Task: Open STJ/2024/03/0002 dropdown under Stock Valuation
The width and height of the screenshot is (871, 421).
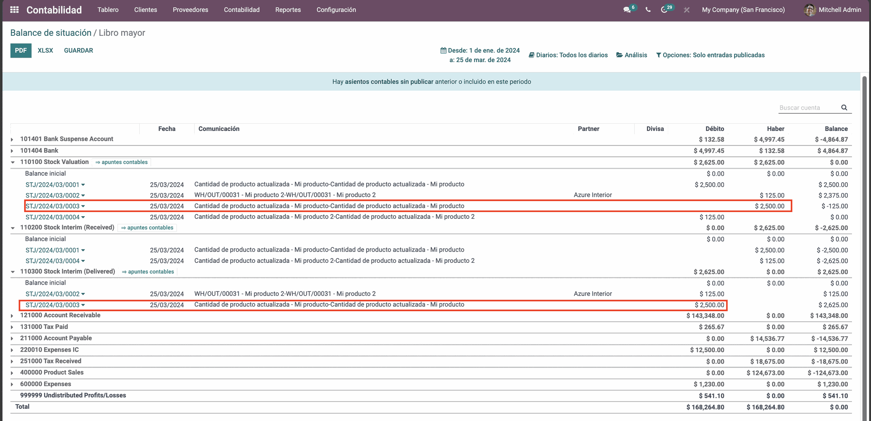Action: (55, 195)
